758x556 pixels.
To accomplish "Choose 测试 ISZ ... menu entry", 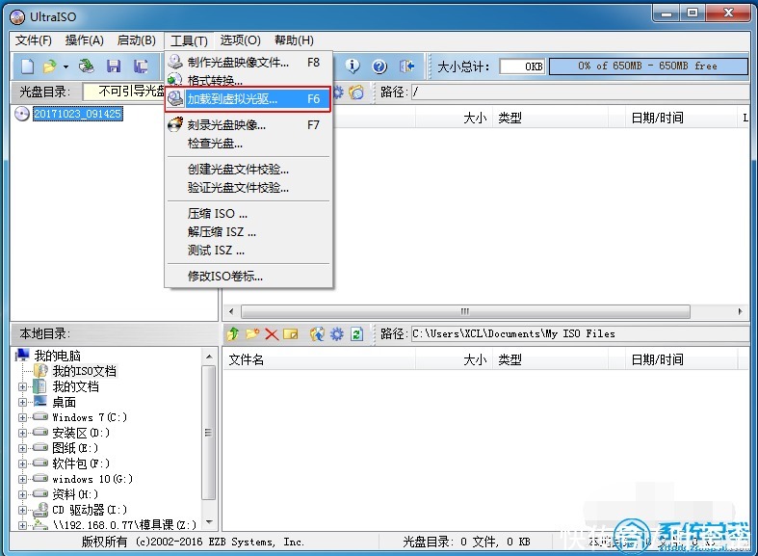I will click(x=248, y=251).
